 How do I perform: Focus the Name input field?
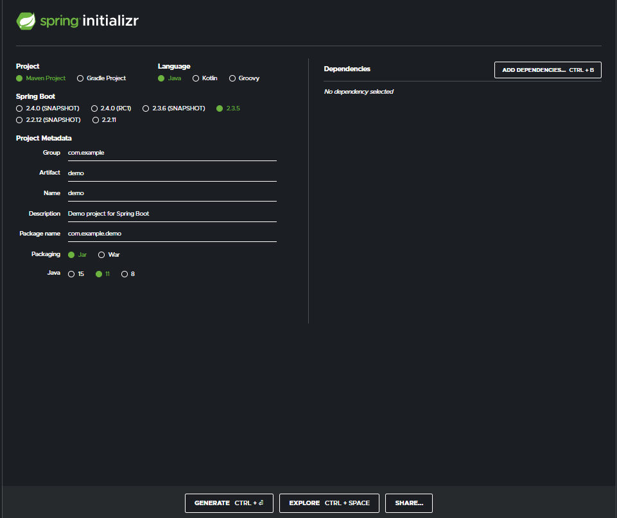click(172, 193)
